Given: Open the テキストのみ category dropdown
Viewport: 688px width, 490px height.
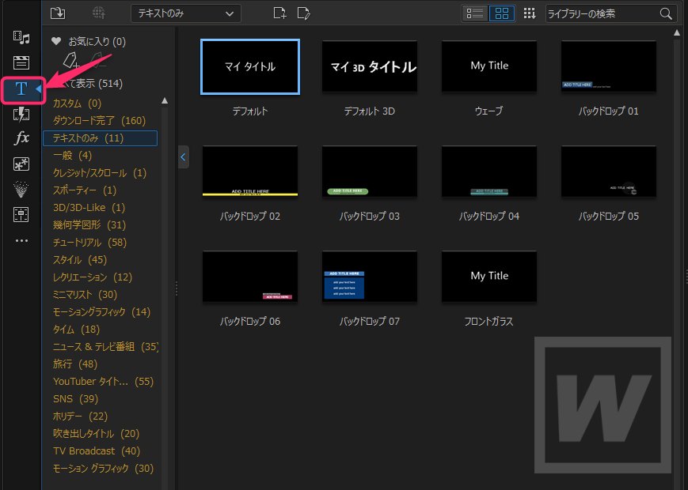Looking at the screenshot, I should (185, 13).
